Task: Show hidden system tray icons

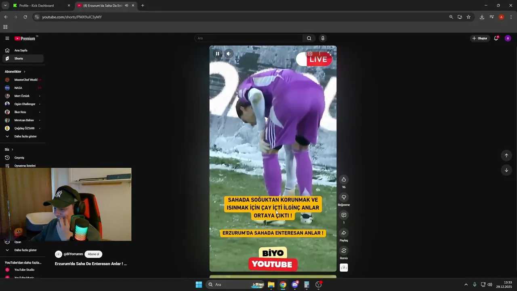Action: (466, 285)
